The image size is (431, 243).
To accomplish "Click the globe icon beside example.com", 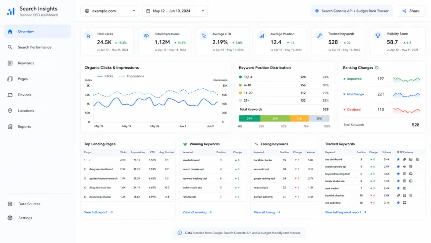I will (87, 11).
